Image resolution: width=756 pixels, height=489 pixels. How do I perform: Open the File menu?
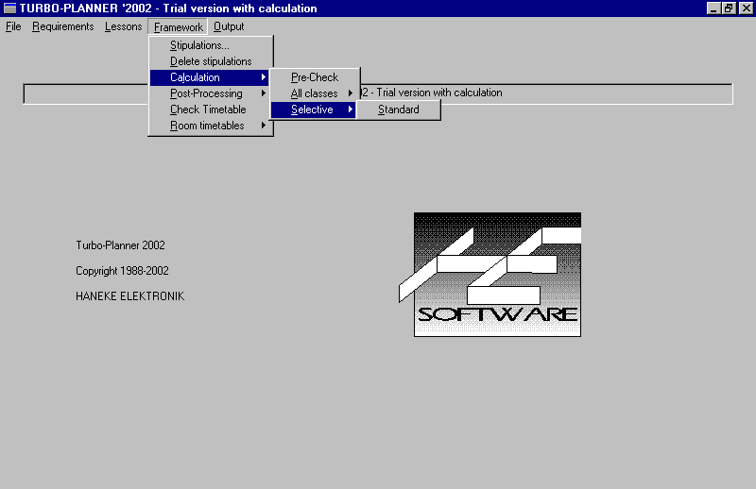[13, 26]
